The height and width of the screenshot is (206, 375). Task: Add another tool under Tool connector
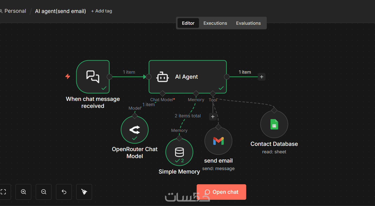point(213,117)
